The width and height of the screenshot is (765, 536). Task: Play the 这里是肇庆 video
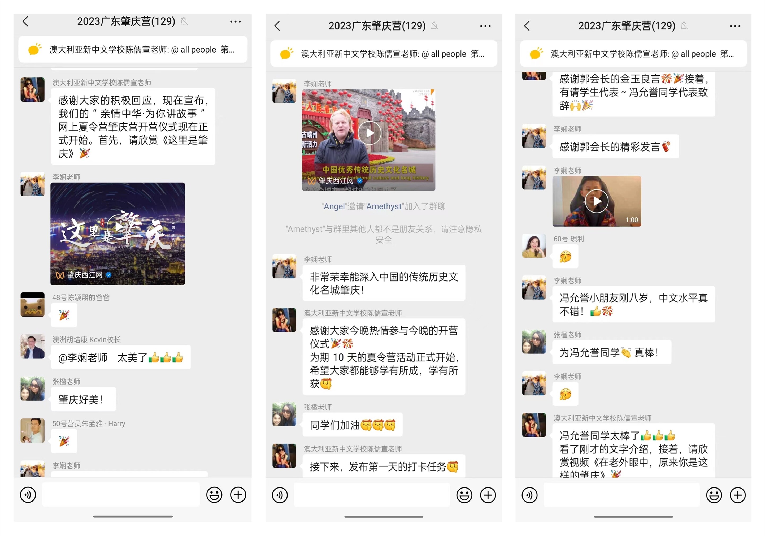point(118,234)
